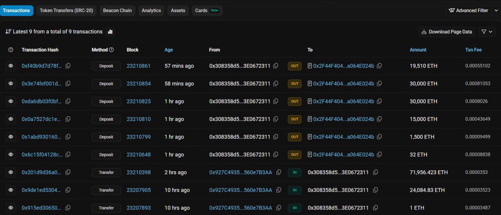The image size is (501, 215).
Task: Click the sort icon before Latest 9
Action: pyautogui.click(x=8, y=32)
